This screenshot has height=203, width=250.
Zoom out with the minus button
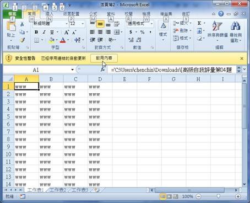pyautogui.click(x=198, y=196)
